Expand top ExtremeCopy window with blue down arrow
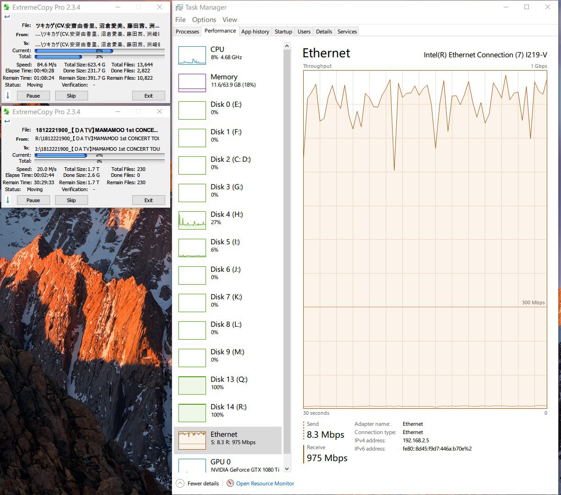This screenshot has height=495, width=561. (x=8, y=96)
